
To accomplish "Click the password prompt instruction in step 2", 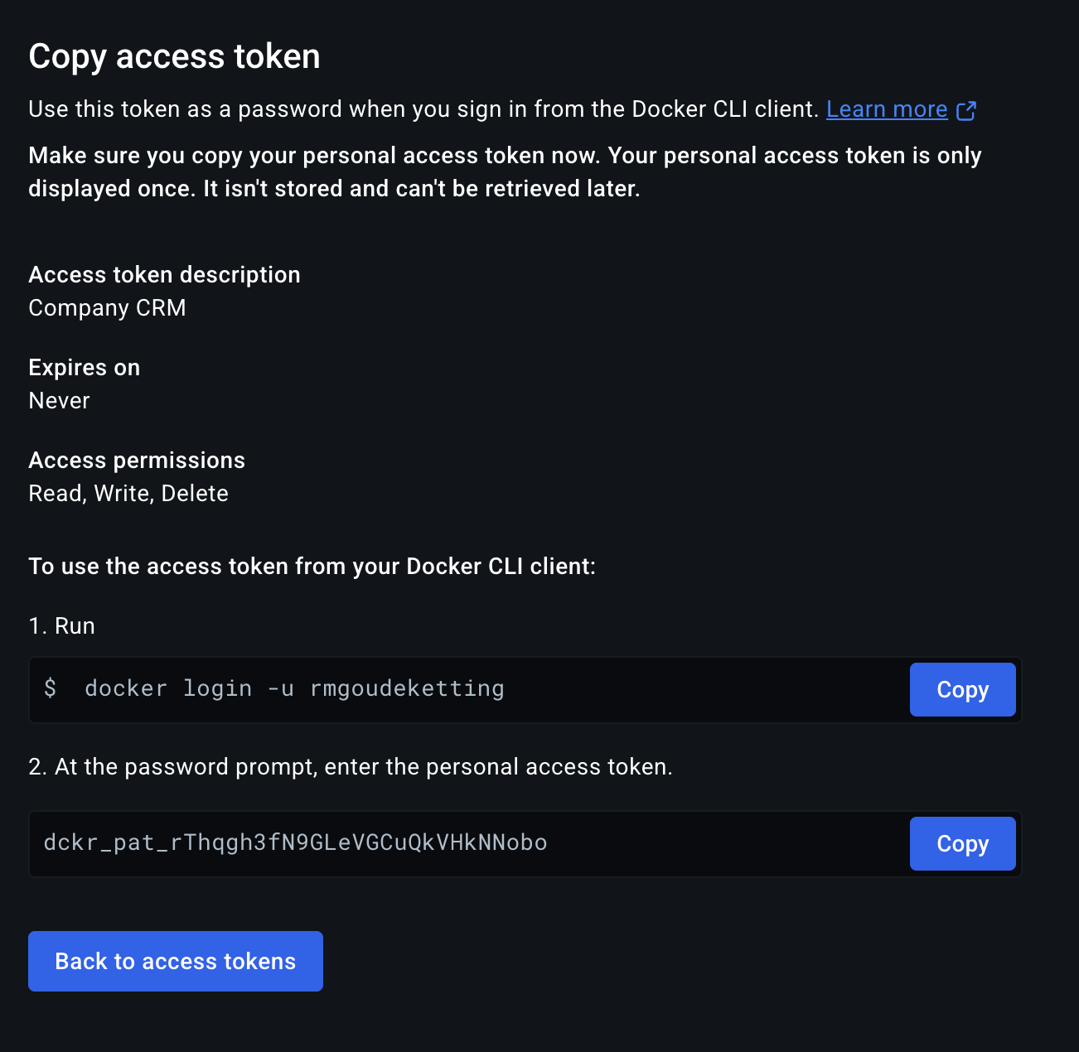I will click(x=351, y=766).
